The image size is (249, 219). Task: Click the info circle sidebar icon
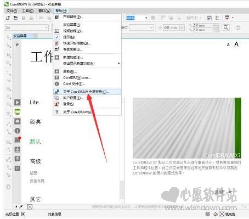click(x=18, y=131)
